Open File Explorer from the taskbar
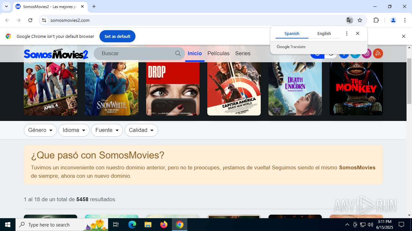Screen dimensions: 412x231 tap(148, 225)
